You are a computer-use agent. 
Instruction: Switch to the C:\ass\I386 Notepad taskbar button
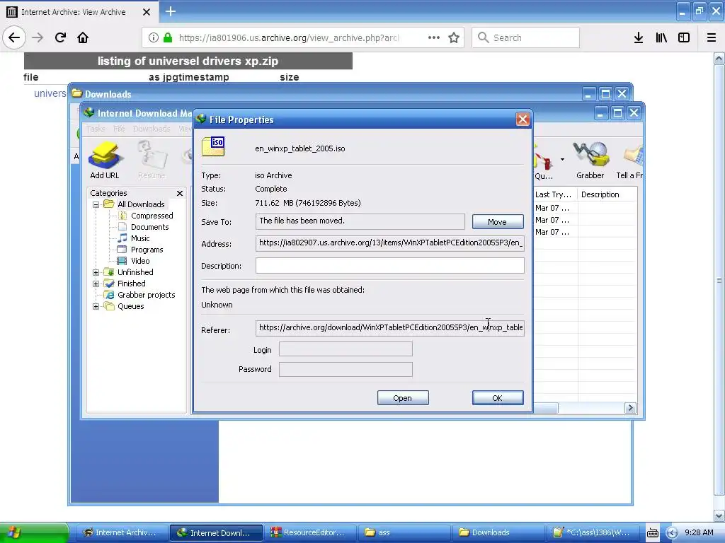click(x=593, y=533)
